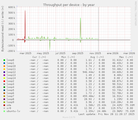Select the loop5 legend label
The height and width of the screenshot is (120, 138).
pyautogui.click(x=10, y=90)
